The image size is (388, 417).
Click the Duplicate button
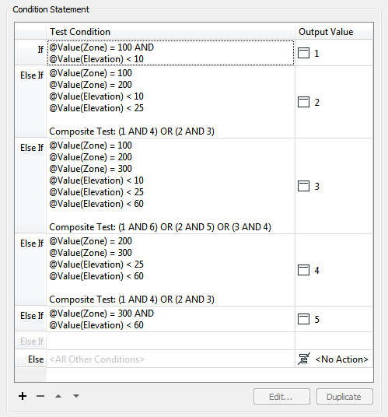click(x=344, y=397)
